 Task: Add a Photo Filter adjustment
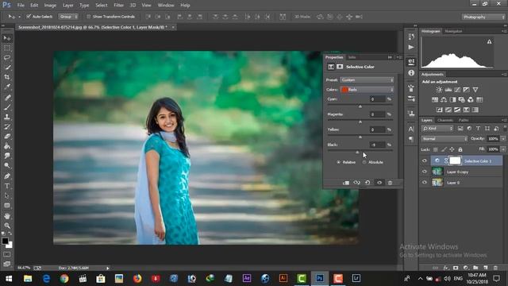click(461, 100)
